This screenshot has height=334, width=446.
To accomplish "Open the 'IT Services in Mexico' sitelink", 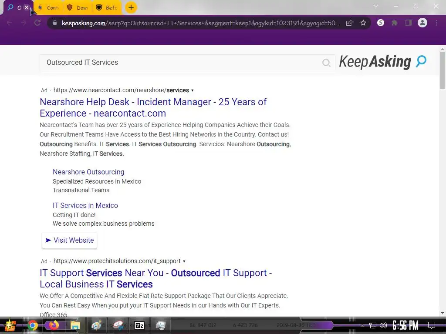I will 85,205.
